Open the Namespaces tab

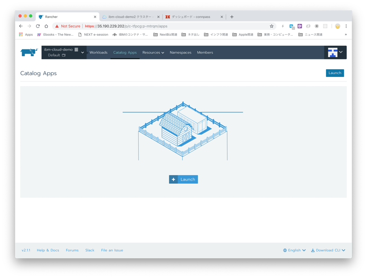[180, 53]
